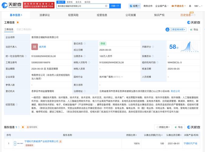
Task: Expand the 企业级产品 menu
Action: click(x=162, y=6)
